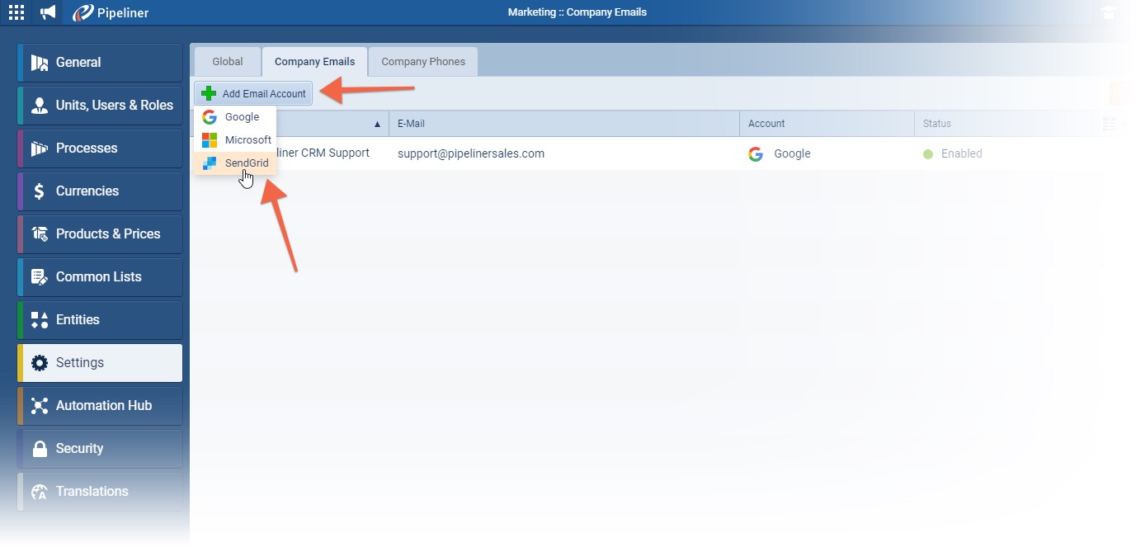Open Add Email Account dropdown

point(254,93)
